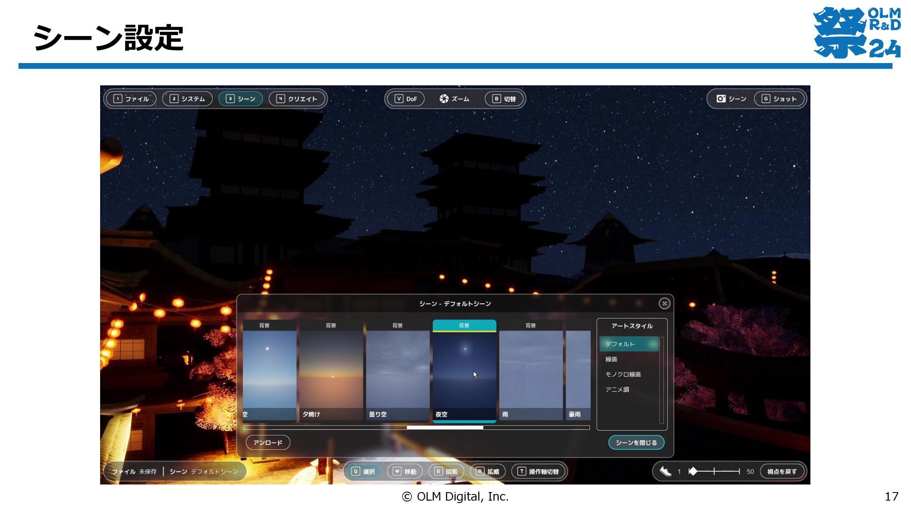Screen dimensions: 911x512
Task: Choose the 雨 background thumbnail
Action: [531, 370]
